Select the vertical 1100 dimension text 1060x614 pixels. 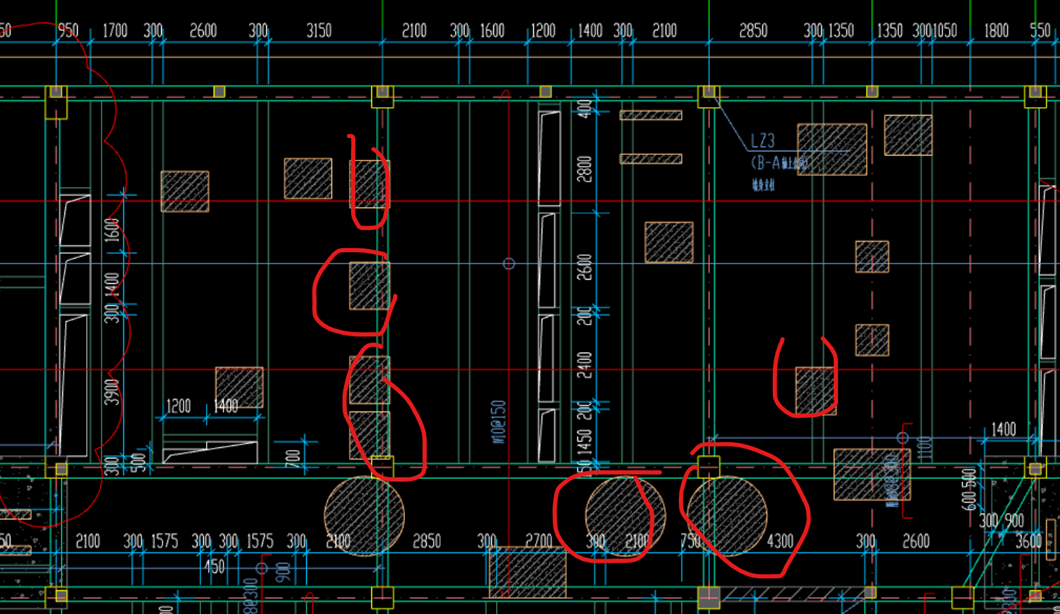924,449
